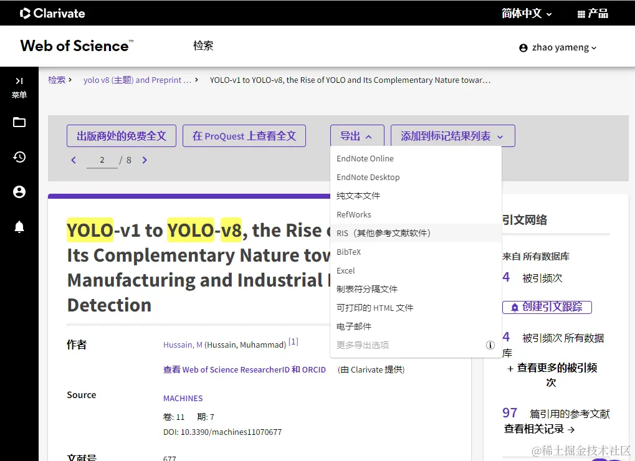Click info icon beside more export options
Screen dimensions: 635x461
pos(490,345)
